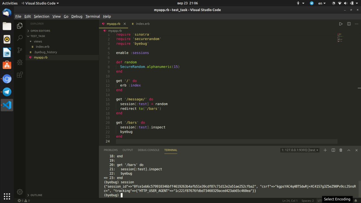Open the Selection menu
The height and width of the screenshot is (203, 361).
pos(41,16)
